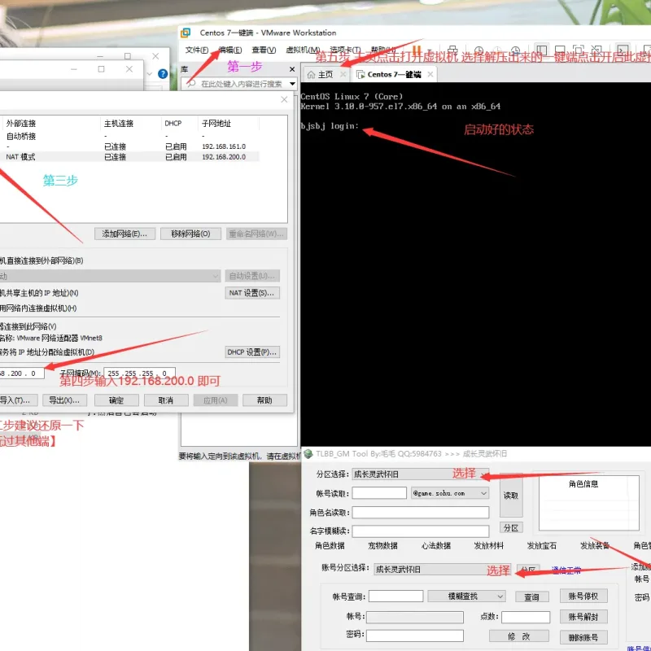Click the 分区 button below 读取
This screenshot has width=651, height=651.
tap(511, 528)
